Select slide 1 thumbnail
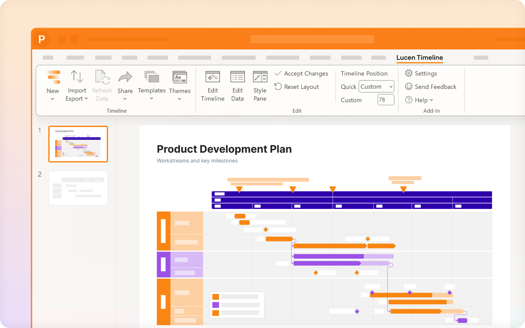The image size is (525, 328). (x=78, y=144)
